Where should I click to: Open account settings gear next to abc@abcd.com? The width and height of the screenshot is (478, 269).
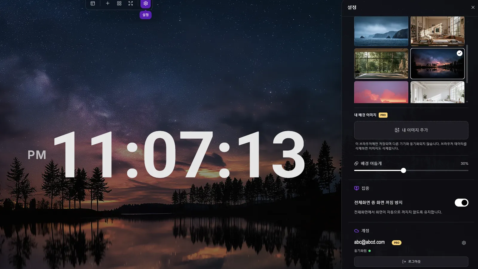tap(464, 243)
